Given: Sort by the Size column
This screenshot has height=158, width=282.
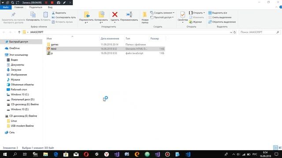Looking at the screenshot, I should tap(155, 39).
